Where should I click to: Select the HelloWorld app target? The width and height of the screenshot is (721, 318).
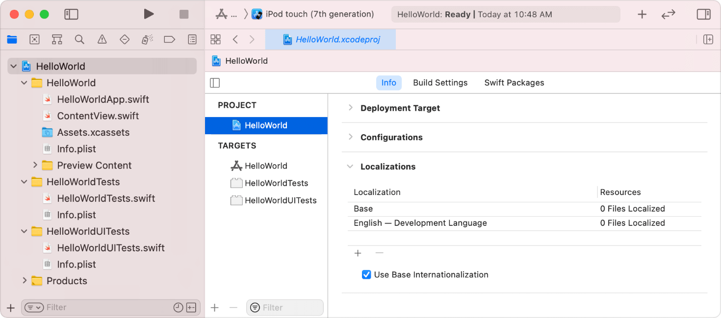[x=266, y=166]
